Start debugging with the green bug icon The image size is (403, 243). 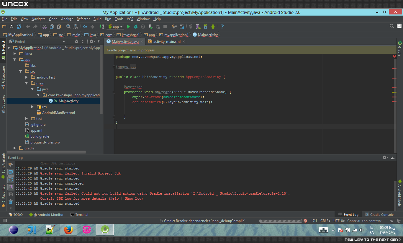point(136,27)
